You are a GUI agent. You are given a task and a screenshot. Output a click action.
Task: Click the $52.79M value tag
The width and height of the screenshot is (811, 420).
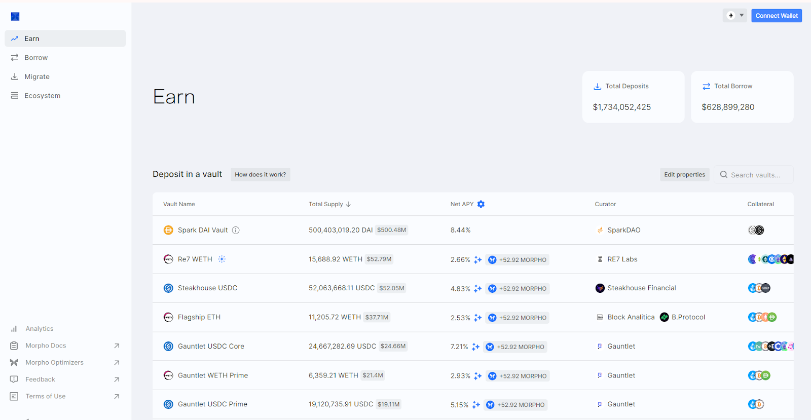[379, 259]
